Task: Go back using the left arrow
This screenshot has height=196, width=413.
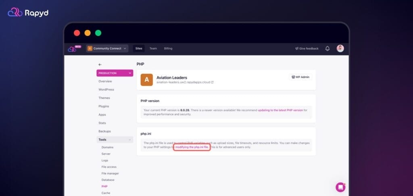Action: point(100,65)
